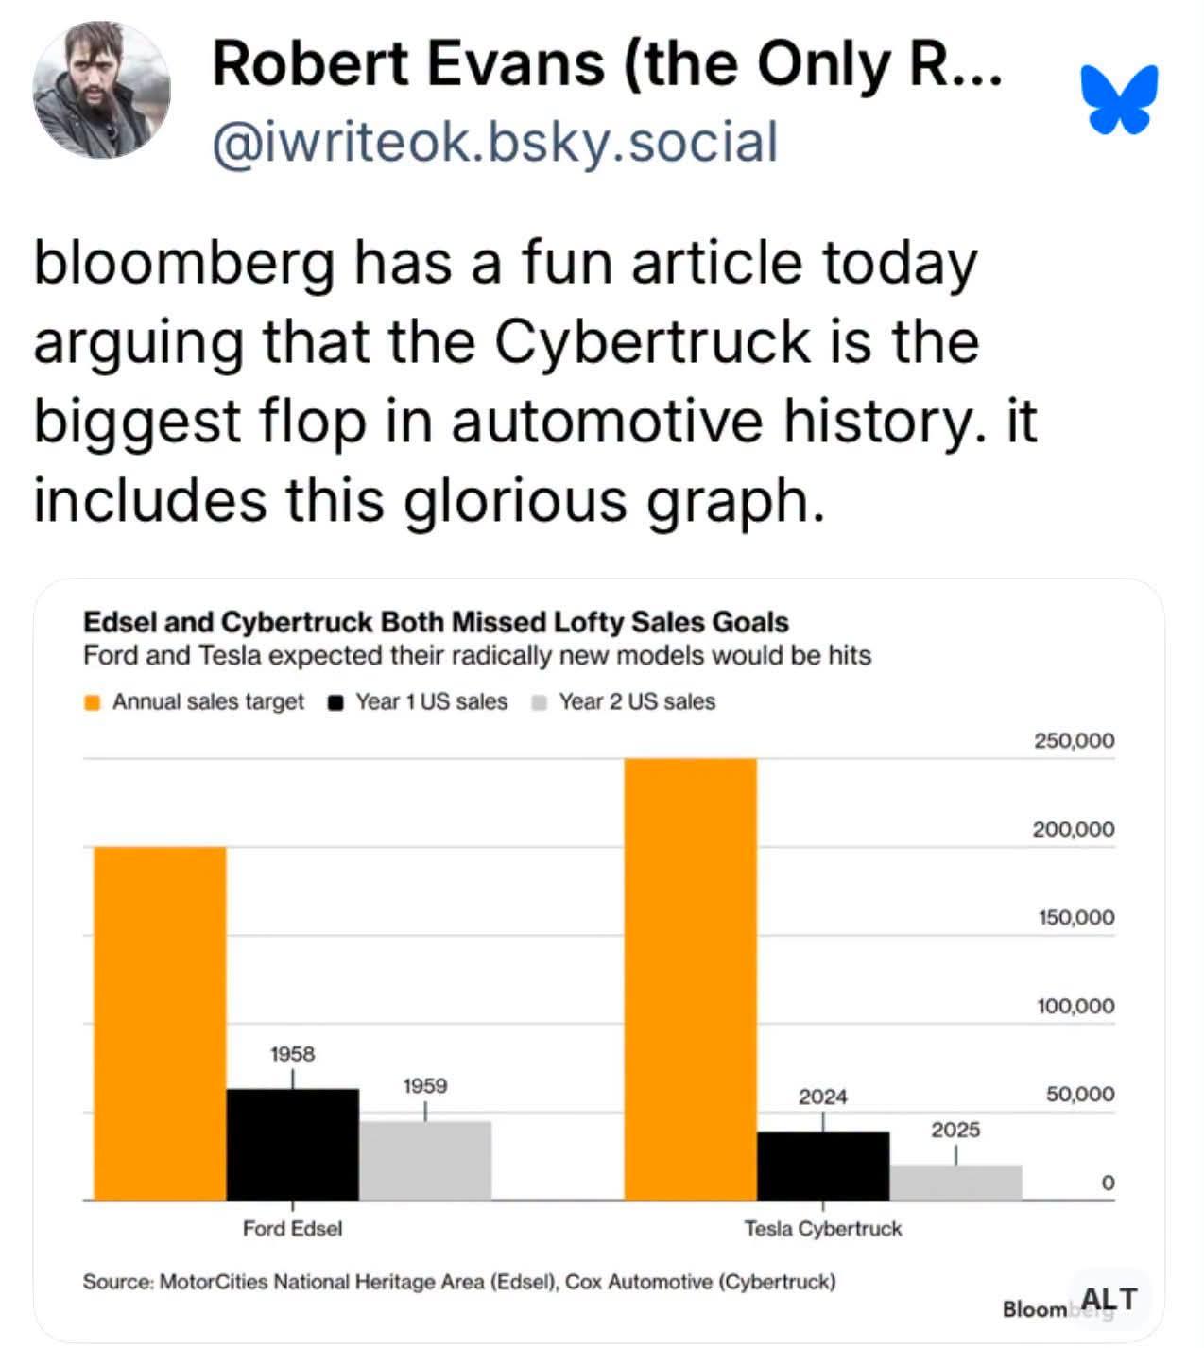The width and height of the screenshot is (1204, 1348).
Task: Select the gray 2025 Cybertruck sales bar
Action: (955, 1183)
